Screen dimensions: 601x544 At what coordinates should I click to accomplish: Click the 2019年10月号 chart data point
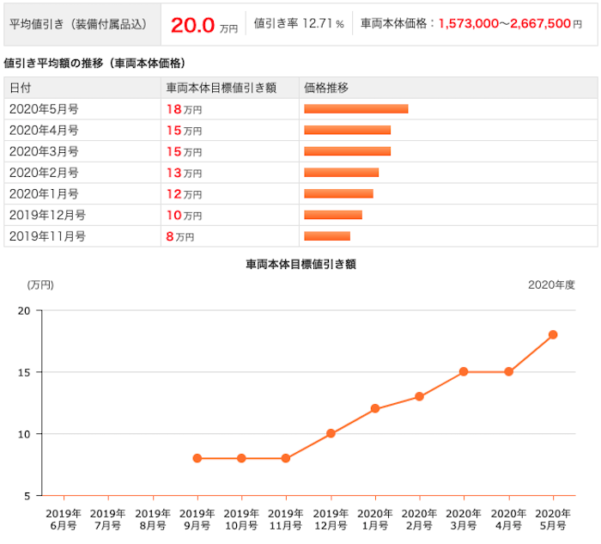click(241, 458)
